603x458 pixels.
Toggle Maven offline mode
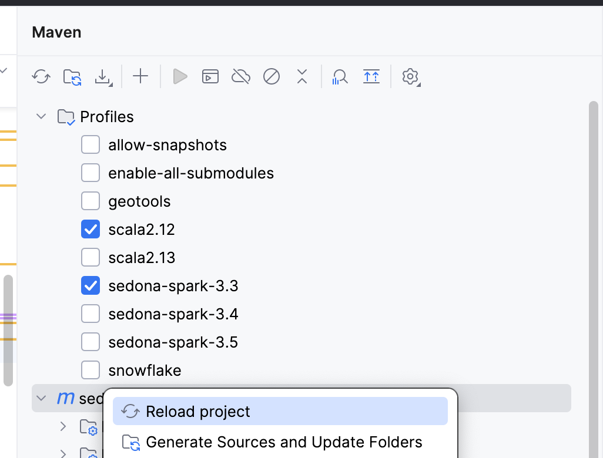pos(240,76)
